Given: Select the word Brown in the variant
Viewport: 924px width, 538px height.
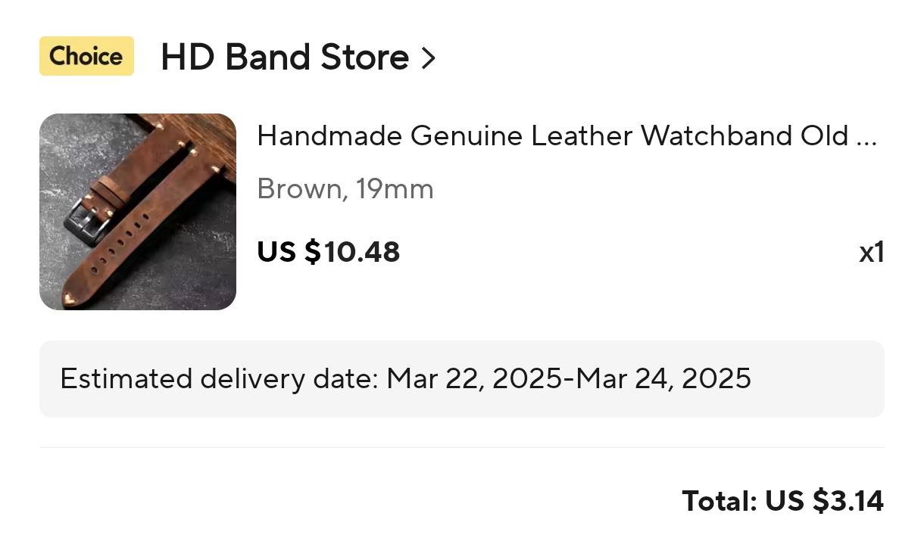Looking at the screenshot, I should 300,189.
